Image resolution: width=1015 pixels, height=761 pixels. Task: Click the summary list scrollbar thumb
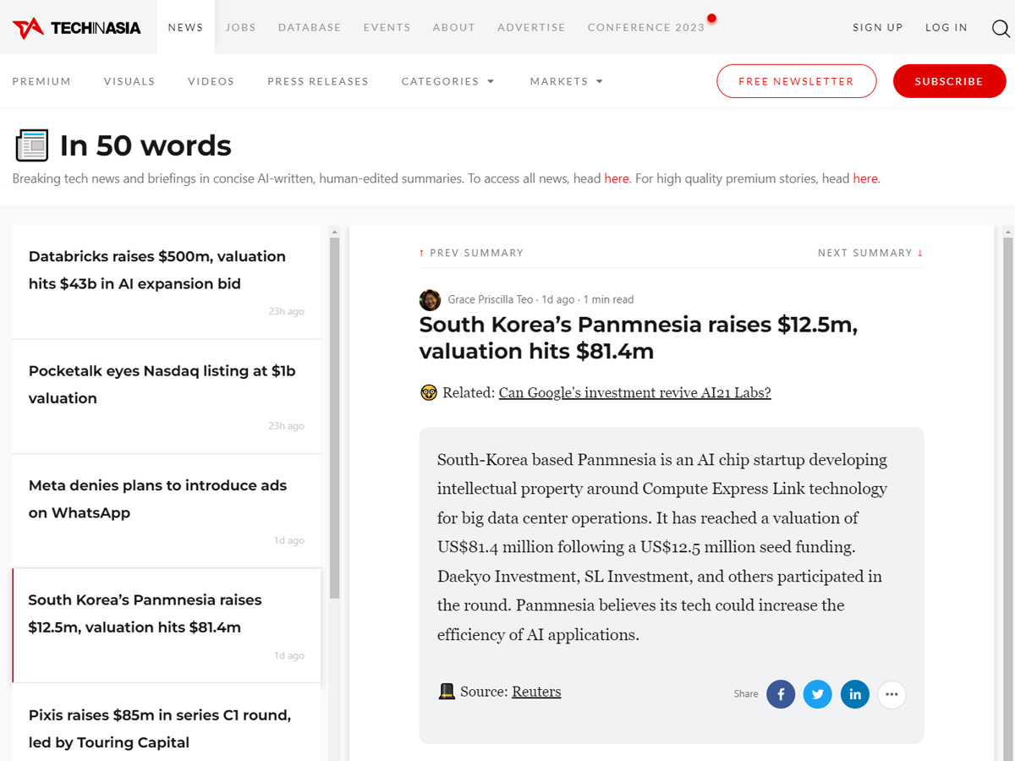pos(334,419)
